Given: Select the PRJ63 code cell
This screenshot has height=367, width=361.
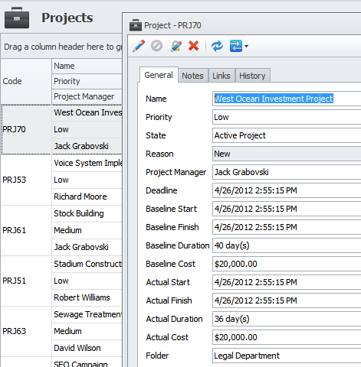Looking at the screenshot, I should [26, 331].
